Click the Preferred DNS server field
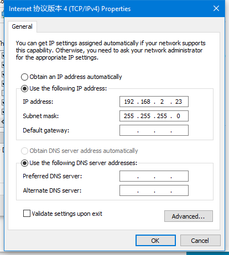229x255 pixels. [x=154, y=176]
